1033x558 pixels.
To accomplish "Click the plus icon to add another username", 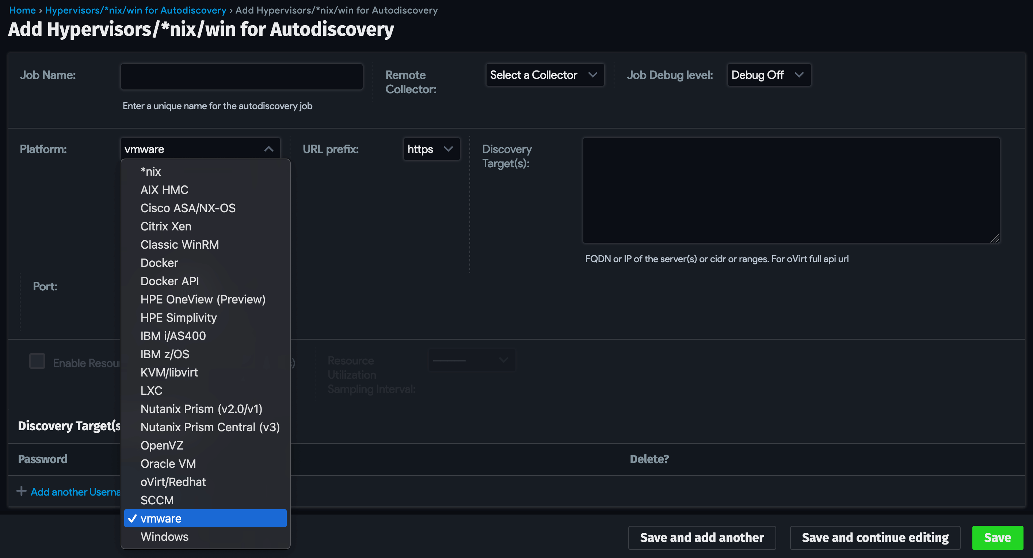I will pos(21,491).
